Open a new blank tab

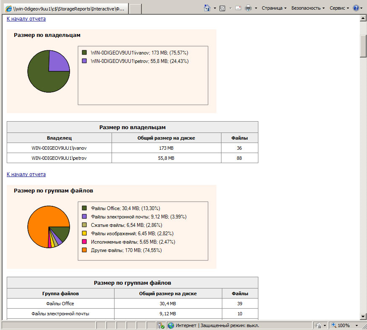(x=135, y=9)
